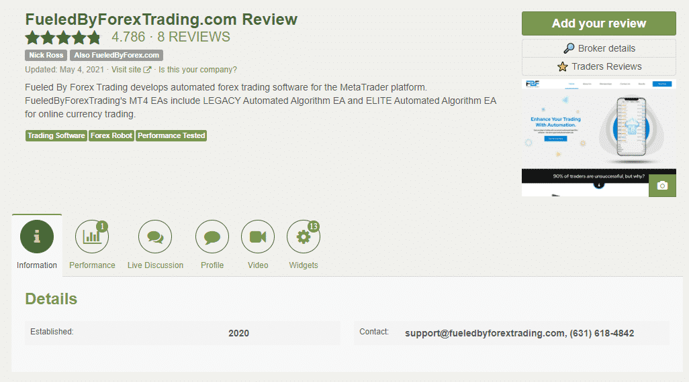Open the Widgets gear icon
689x382 pixels.
tap(304, 237)
